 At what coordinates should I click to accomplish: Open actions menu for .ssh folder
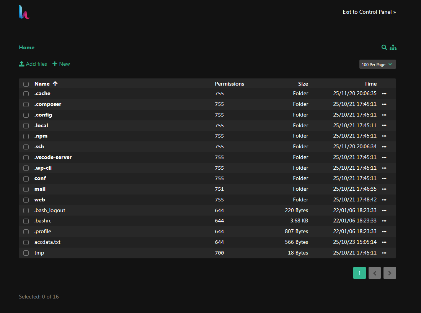pos(384,147)
